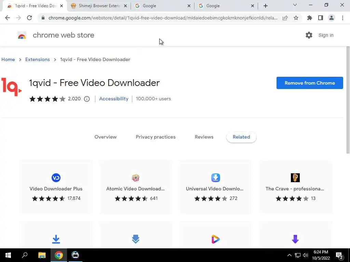Switch to the Reviews tab
This screenshot has height=262, width=350.
pyautogui.click(x=204, y=137)
